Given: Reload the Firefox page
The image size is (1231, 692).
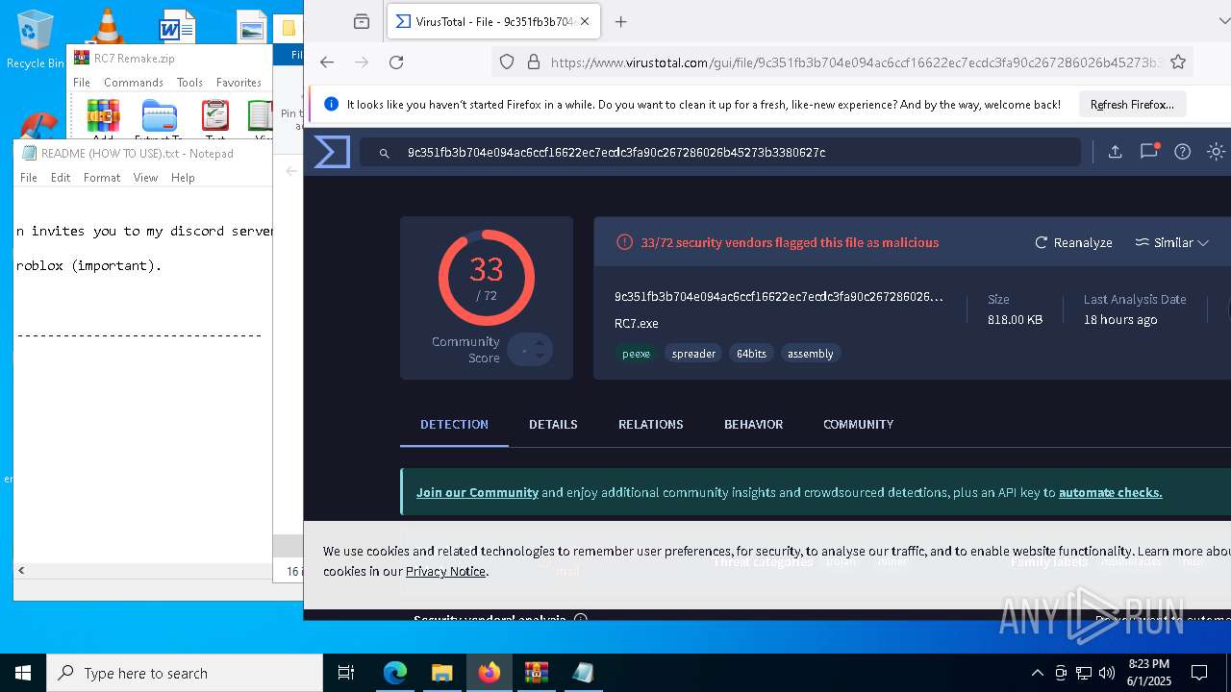Looking at the screenshot, I should click(x=396, y=62).
